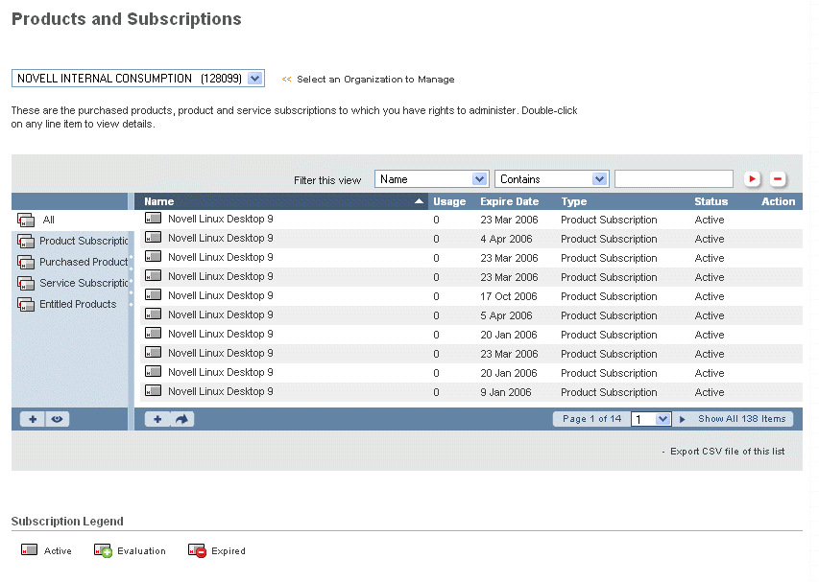Select the product icon beside the first Novell Linux Desktop 9

154,220
